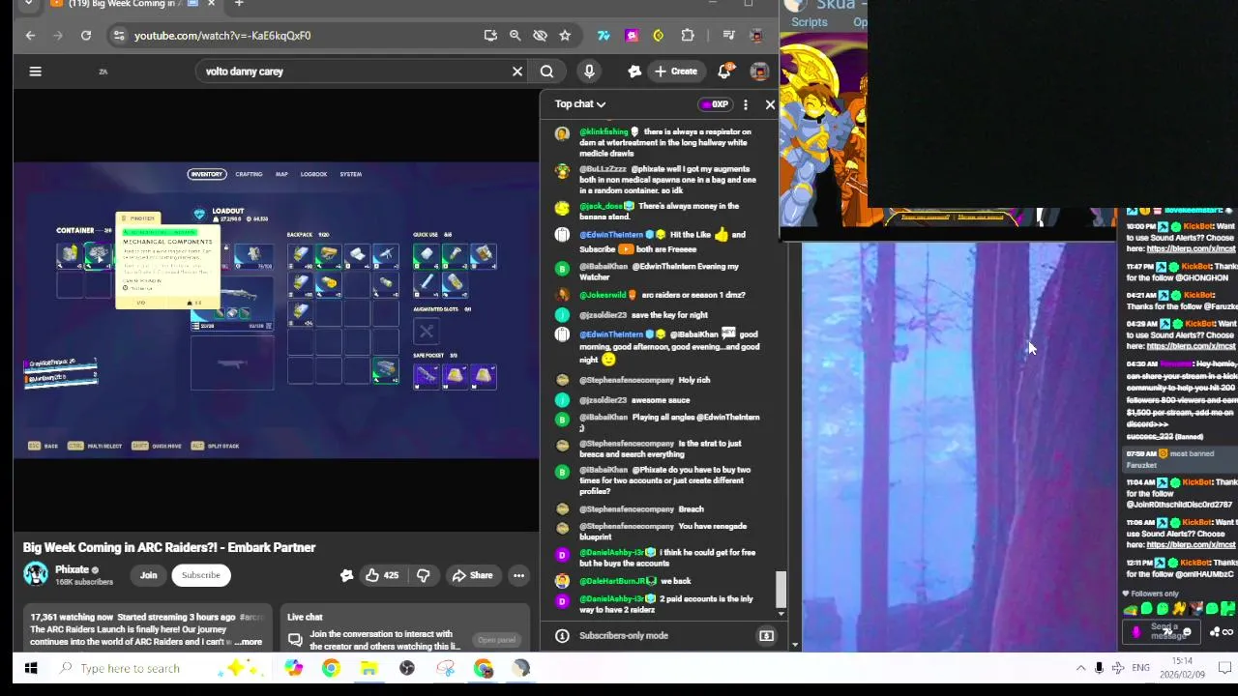Bookmark this page with the star icon

point(565,36)
